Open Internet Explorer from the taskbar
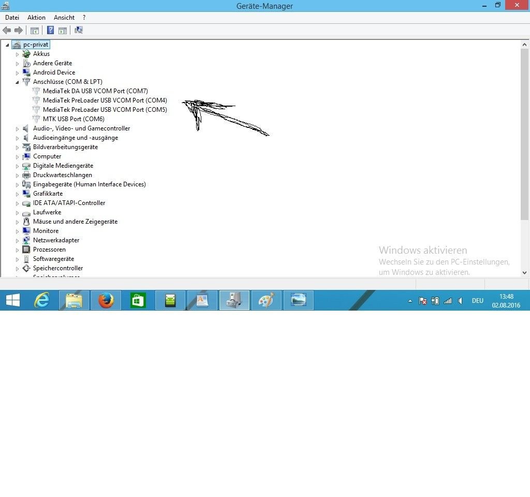Screen dimensions: 530x497 (42, 300)
